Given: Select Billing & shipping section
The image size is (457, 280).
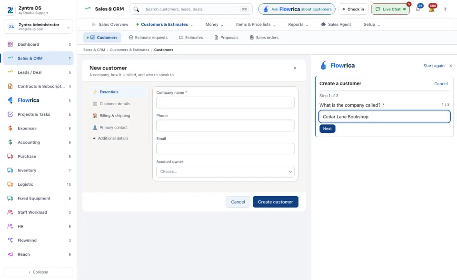Looking at the screenshot, I should coord(118,116).
